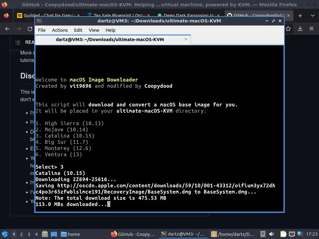Open the network status tray icon

point(292,234)
